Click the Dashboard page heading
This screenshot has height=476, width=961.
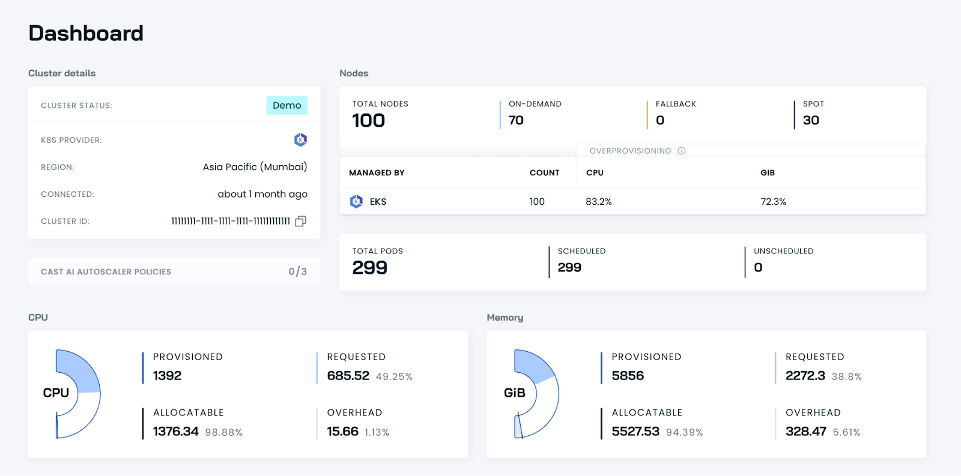(86, 33)
